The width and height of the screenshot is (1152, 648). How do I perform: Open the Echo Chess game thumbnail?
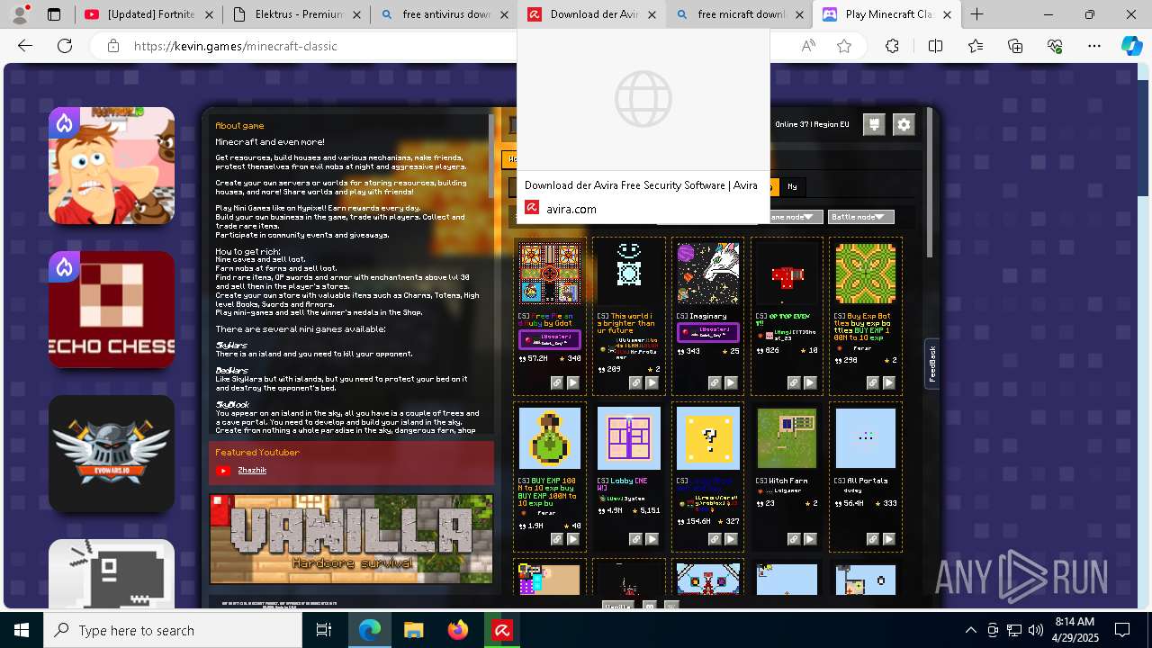click(112, 310)
